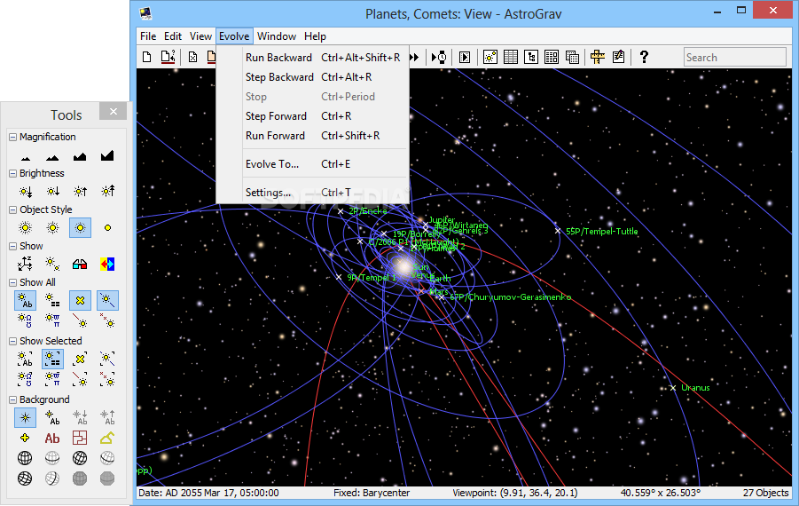
Task: Open the table grid window toolbar icon
Action: [x=511, y=57]
